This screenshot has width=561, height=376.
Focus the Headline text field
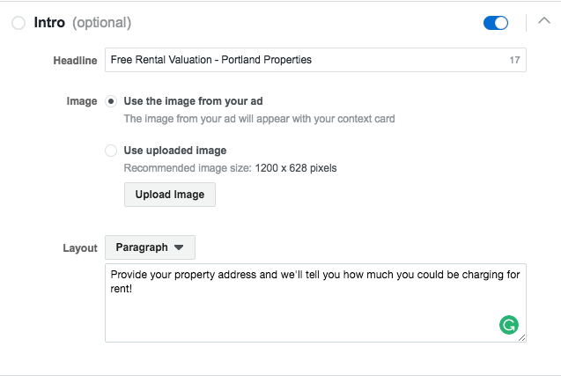(x=315, y=60)
